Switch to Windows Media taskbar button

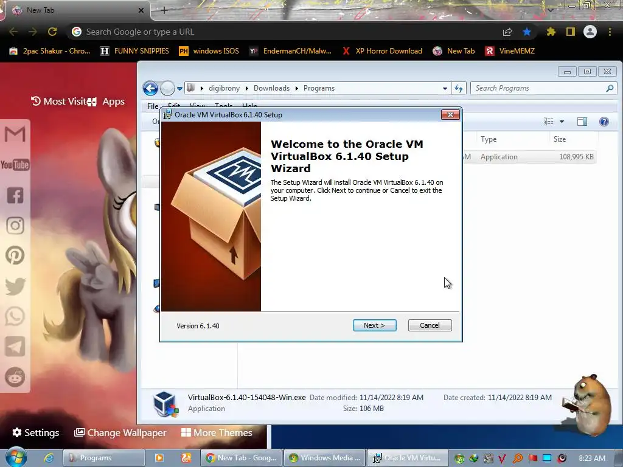coord(325,458)
